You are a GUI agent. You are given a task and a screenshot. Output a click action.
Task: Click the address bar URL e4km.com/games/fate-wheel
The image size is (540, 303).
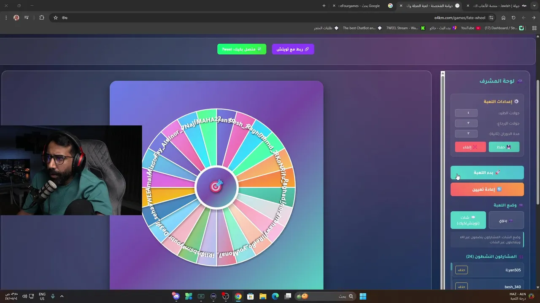tap(460, 18)
